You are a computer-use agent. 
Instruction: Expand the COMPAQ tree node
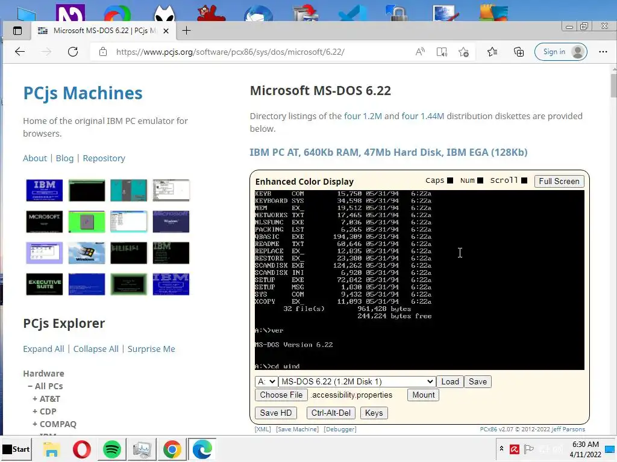tap(54, 424)
